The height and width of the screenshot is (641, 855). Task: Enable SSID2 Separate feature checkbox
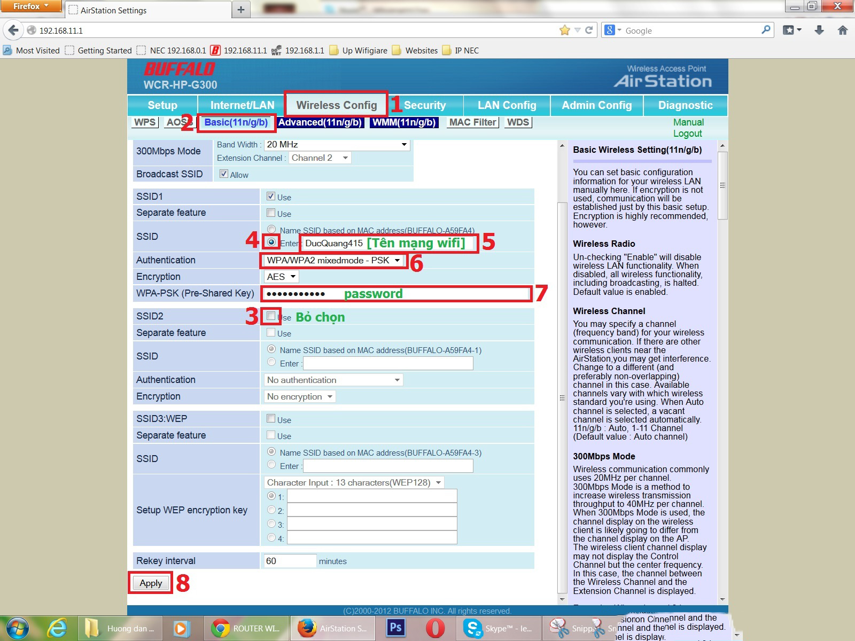[271, 332]
